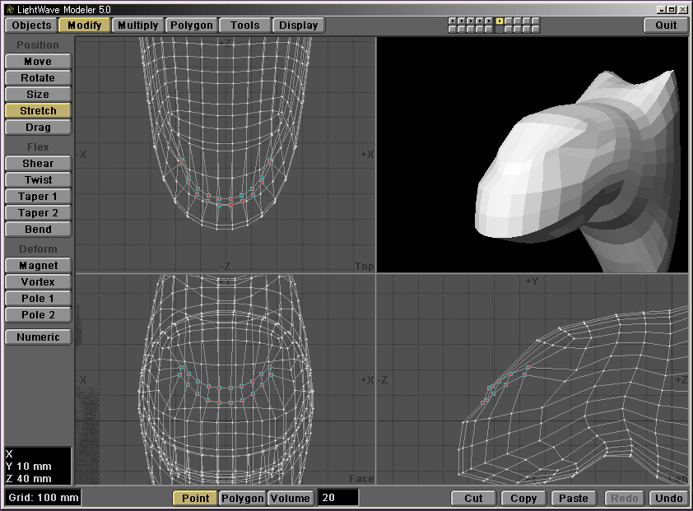Choose the Twist flex tool
Image resolution: width=693 pixels, height=511 pixels.
tap(38, 180)
